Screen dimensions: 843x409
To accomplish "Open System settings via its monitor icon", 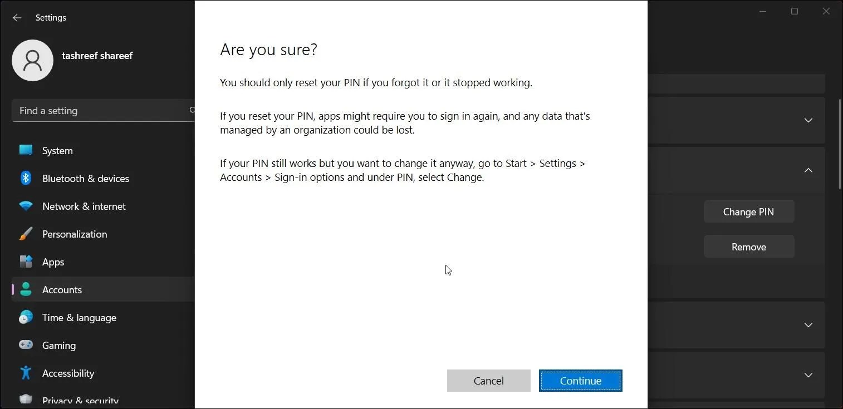I will click(26, 150).
